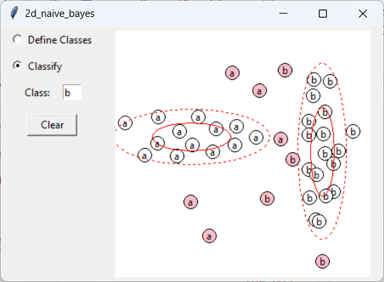The image size is (384, 282).
Task: Minimize the 2d_naive_bayes window
Action: (x=283, y=13)
